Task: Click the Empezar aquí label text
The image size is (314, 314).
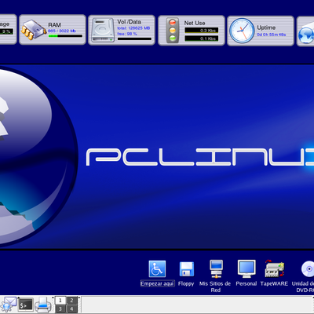Action: coord(157,283)
